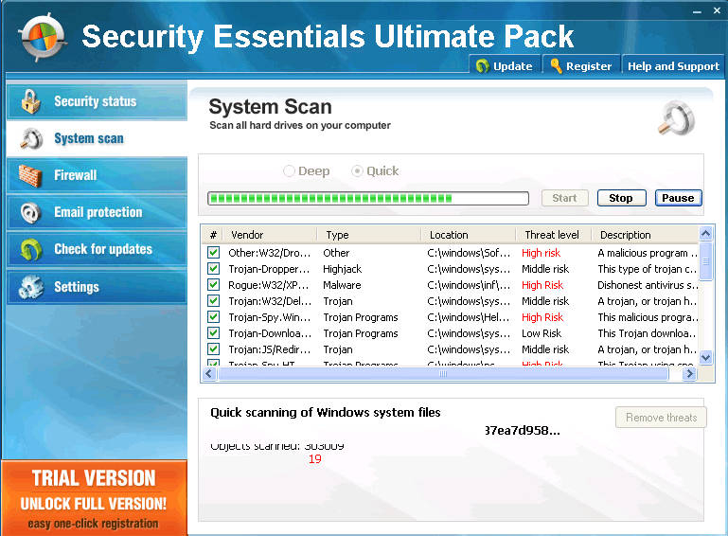Click the green scan progress bar
Viewport: 728px width, 536px height.
(x=367, y=199)
